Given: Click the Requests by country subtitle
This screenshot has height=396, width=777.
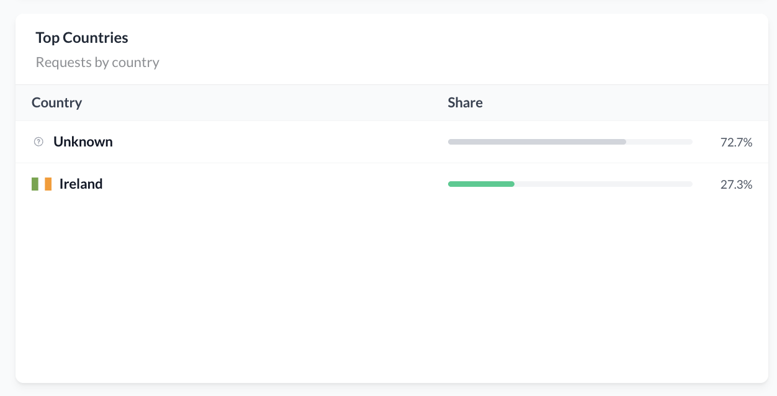Looking at the screenshot, I should click(x=97, y=63).
